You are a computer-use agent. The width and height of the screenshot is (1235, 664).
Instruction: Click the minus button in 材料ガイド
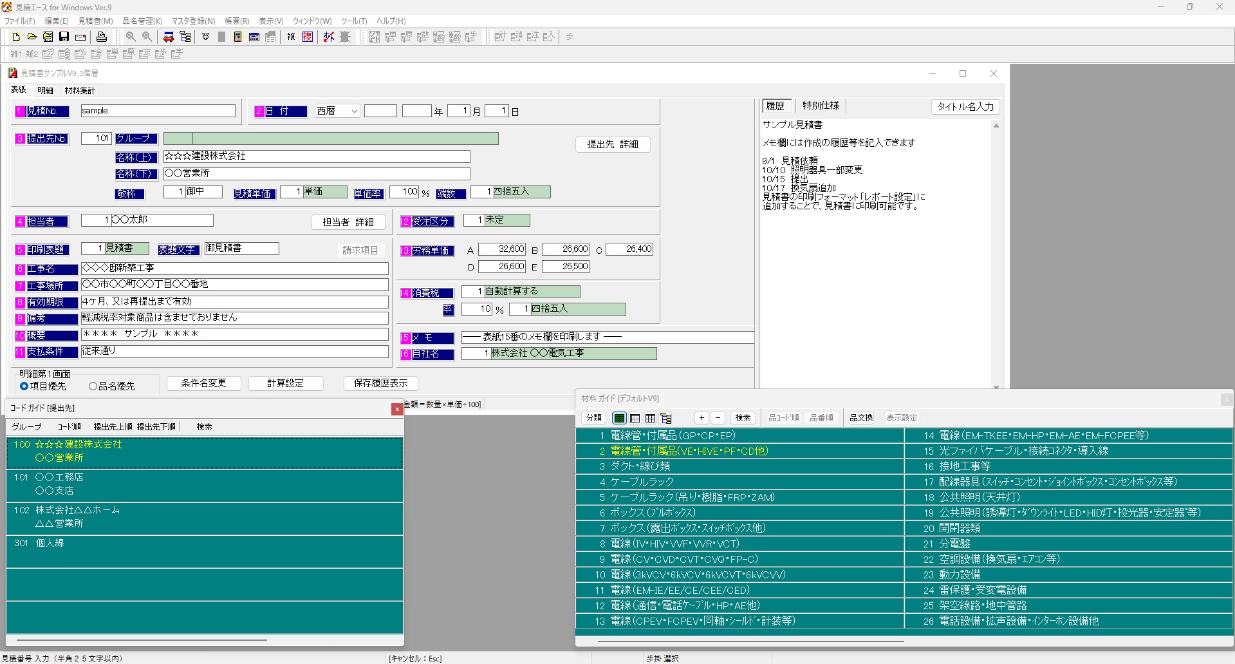click(x=718, y=418)
